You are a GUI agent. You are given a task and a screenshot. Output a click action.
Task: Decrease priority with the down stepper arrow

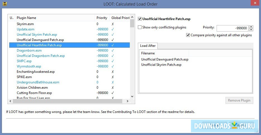(251, 30)
